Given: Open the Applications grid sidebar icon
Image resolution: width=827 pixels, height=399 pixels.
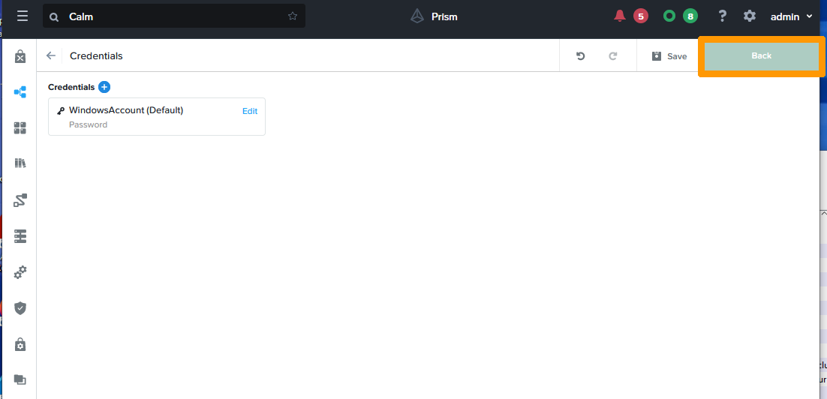Looking at the screenshot, I should pos(20,128).
